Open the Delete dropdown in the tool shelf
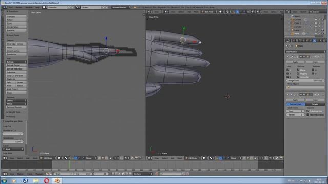Viewport: 328px width, 184px height. (x=16, y=100)
